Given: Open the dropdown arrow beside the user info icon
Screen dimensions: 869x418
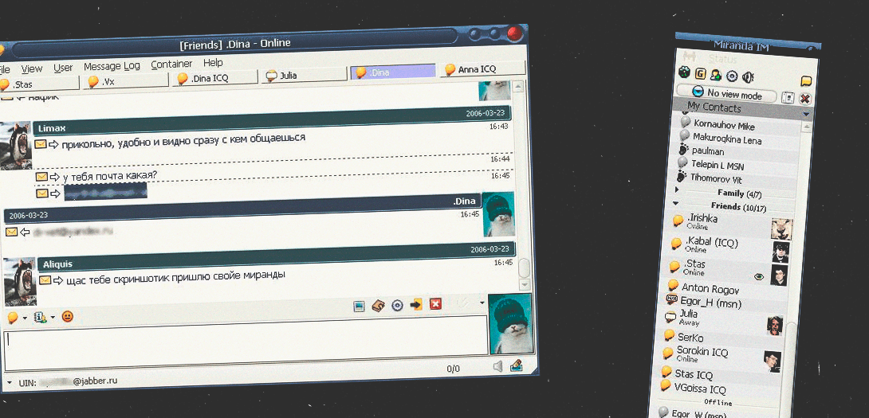Looking at the screenshot, I should (x=53, y=317).
